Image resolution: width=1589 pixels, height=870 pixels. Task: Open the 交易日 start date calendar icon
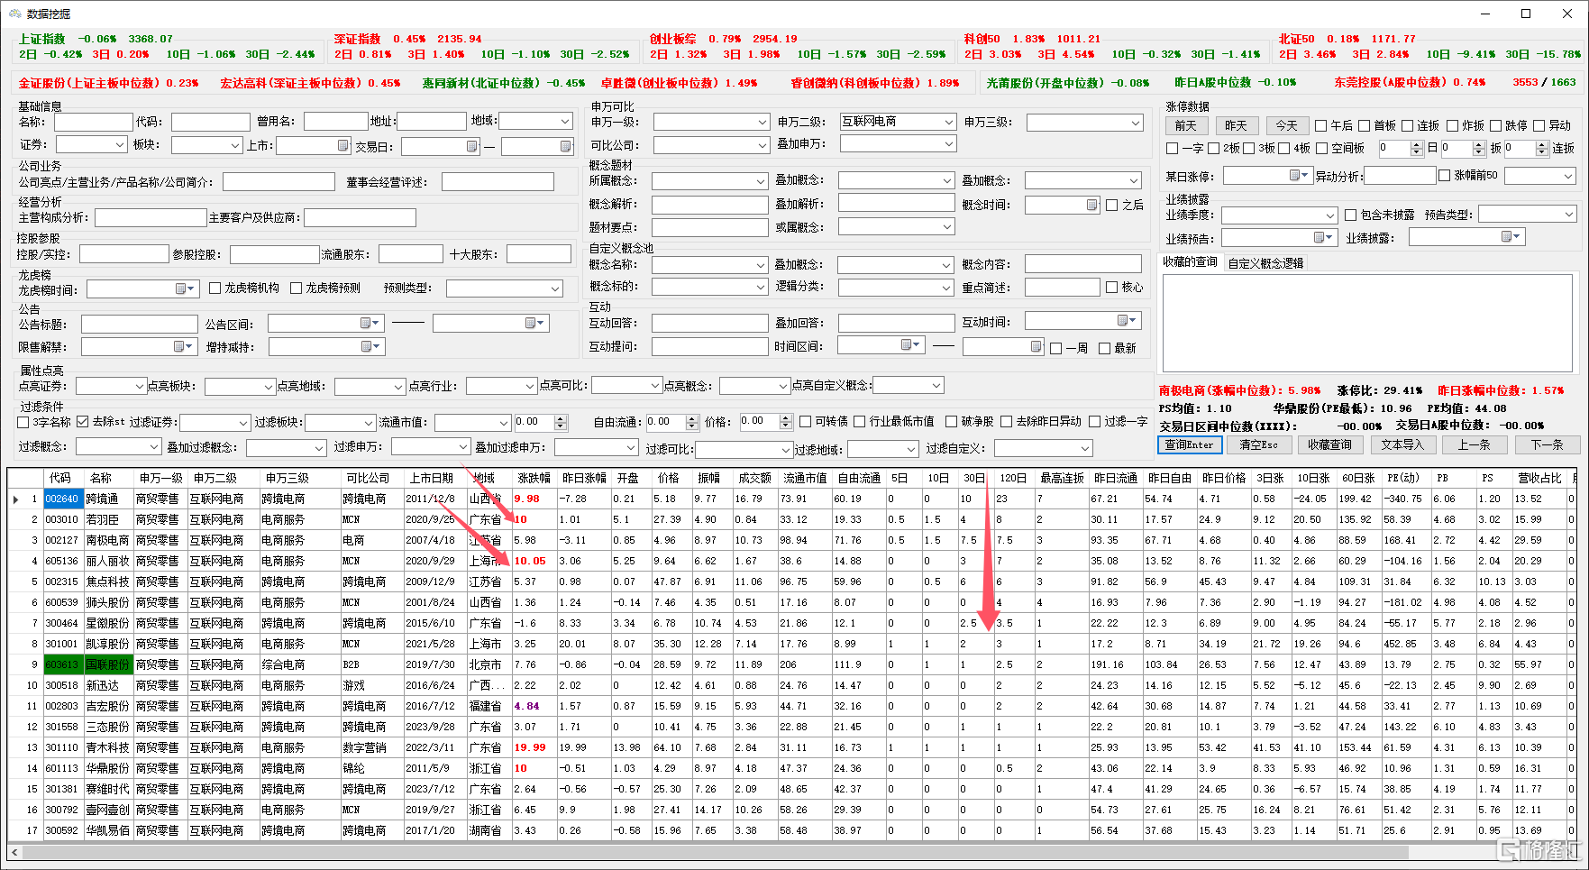pyautogui.click(x=471, y=146)
